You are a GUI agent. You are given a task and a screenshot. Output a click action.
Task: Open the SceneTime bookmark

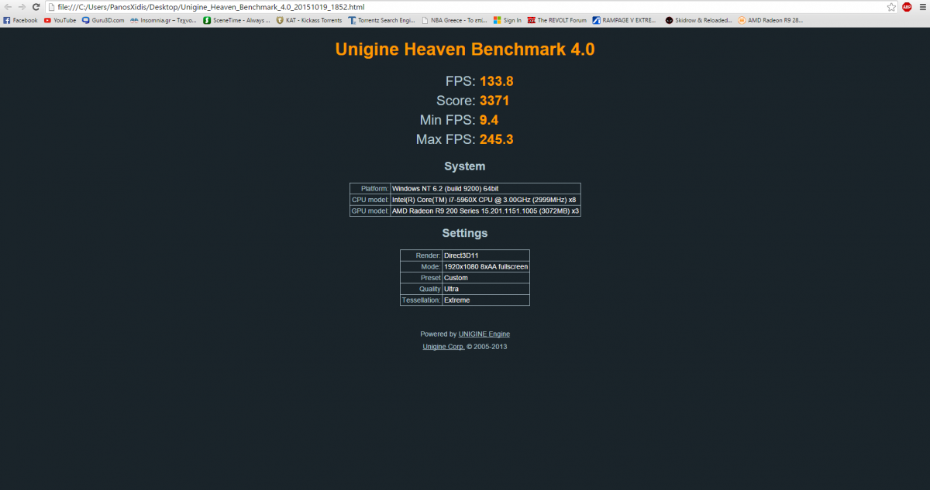[236, 20]
